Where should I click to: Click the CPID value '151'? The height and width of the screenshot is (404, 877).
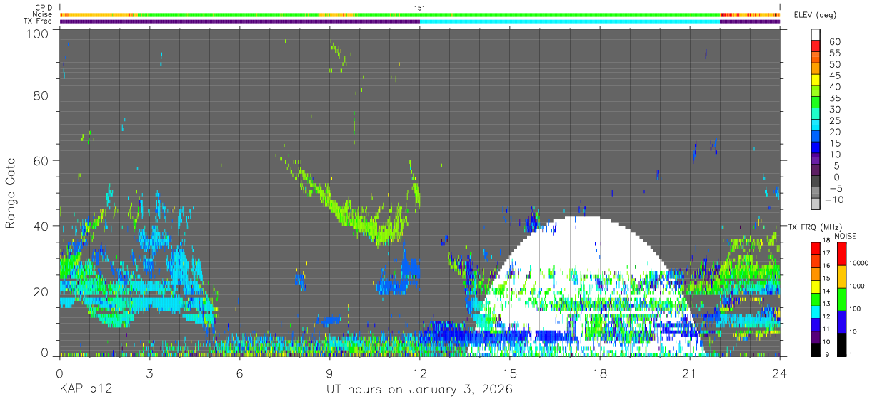click(419, 8)
